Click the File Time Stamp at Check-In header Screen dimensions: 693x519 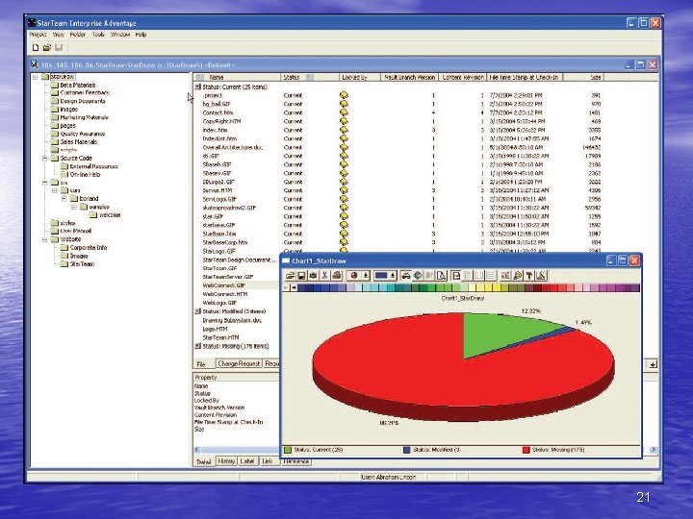[525, 77]
